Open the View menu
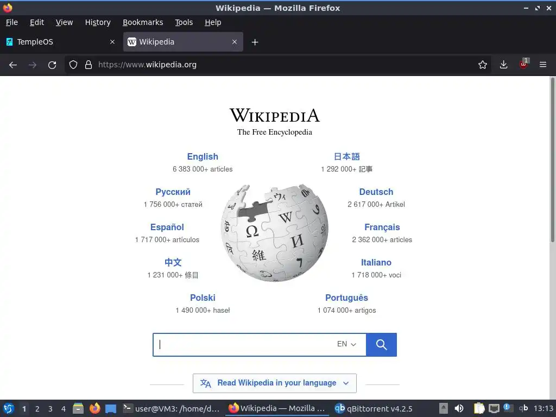 (64, 22)
